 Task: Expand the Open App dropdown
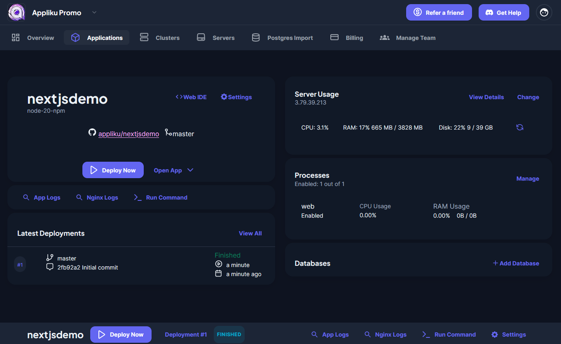(190, 170)
